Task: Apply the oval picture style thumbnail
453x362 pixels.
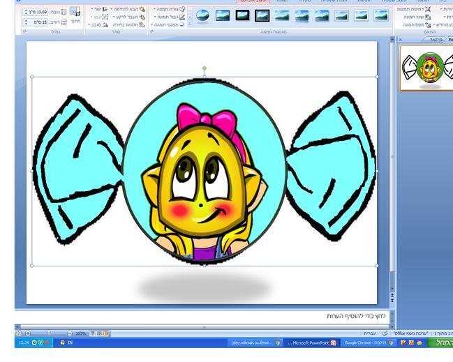Action: click(x=202, y=15)
